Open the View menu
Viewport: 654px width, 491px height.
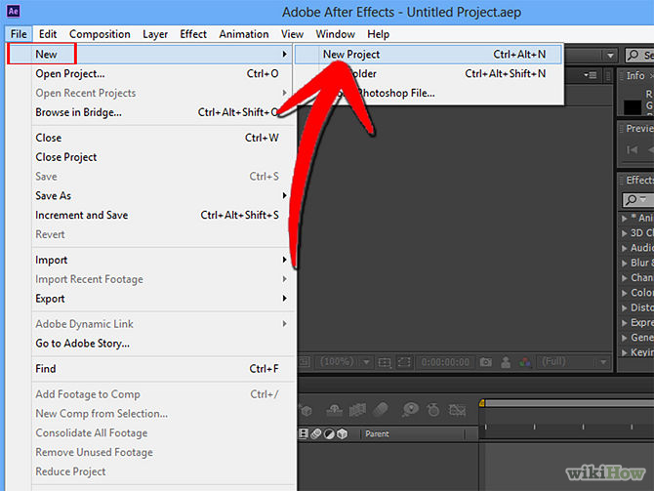(292, 34)
